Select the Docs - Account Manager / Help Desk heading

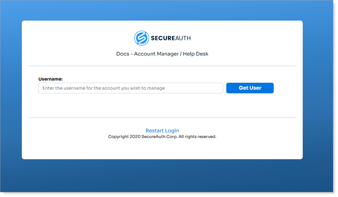[x=162, y=54]
